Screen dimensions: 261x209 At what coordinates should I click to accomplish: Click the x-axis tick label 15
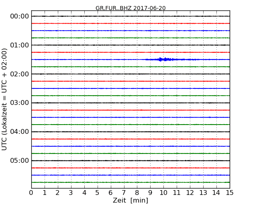pos(230,193)
